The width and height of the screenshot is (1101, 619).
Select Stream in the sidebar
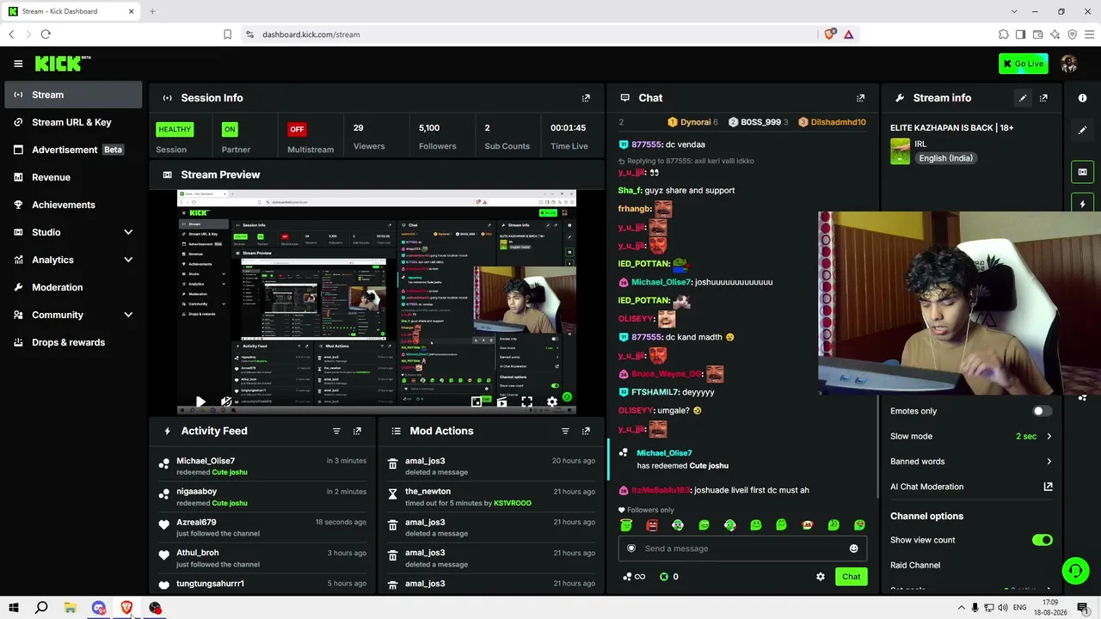point(73,95)
